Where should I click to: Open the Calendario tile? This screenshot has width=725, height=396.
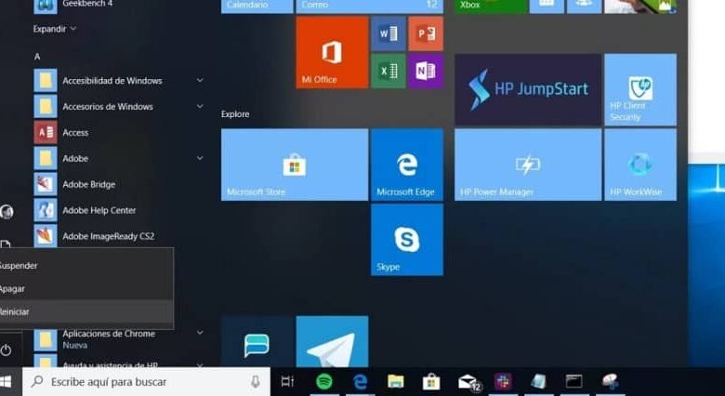257,7
